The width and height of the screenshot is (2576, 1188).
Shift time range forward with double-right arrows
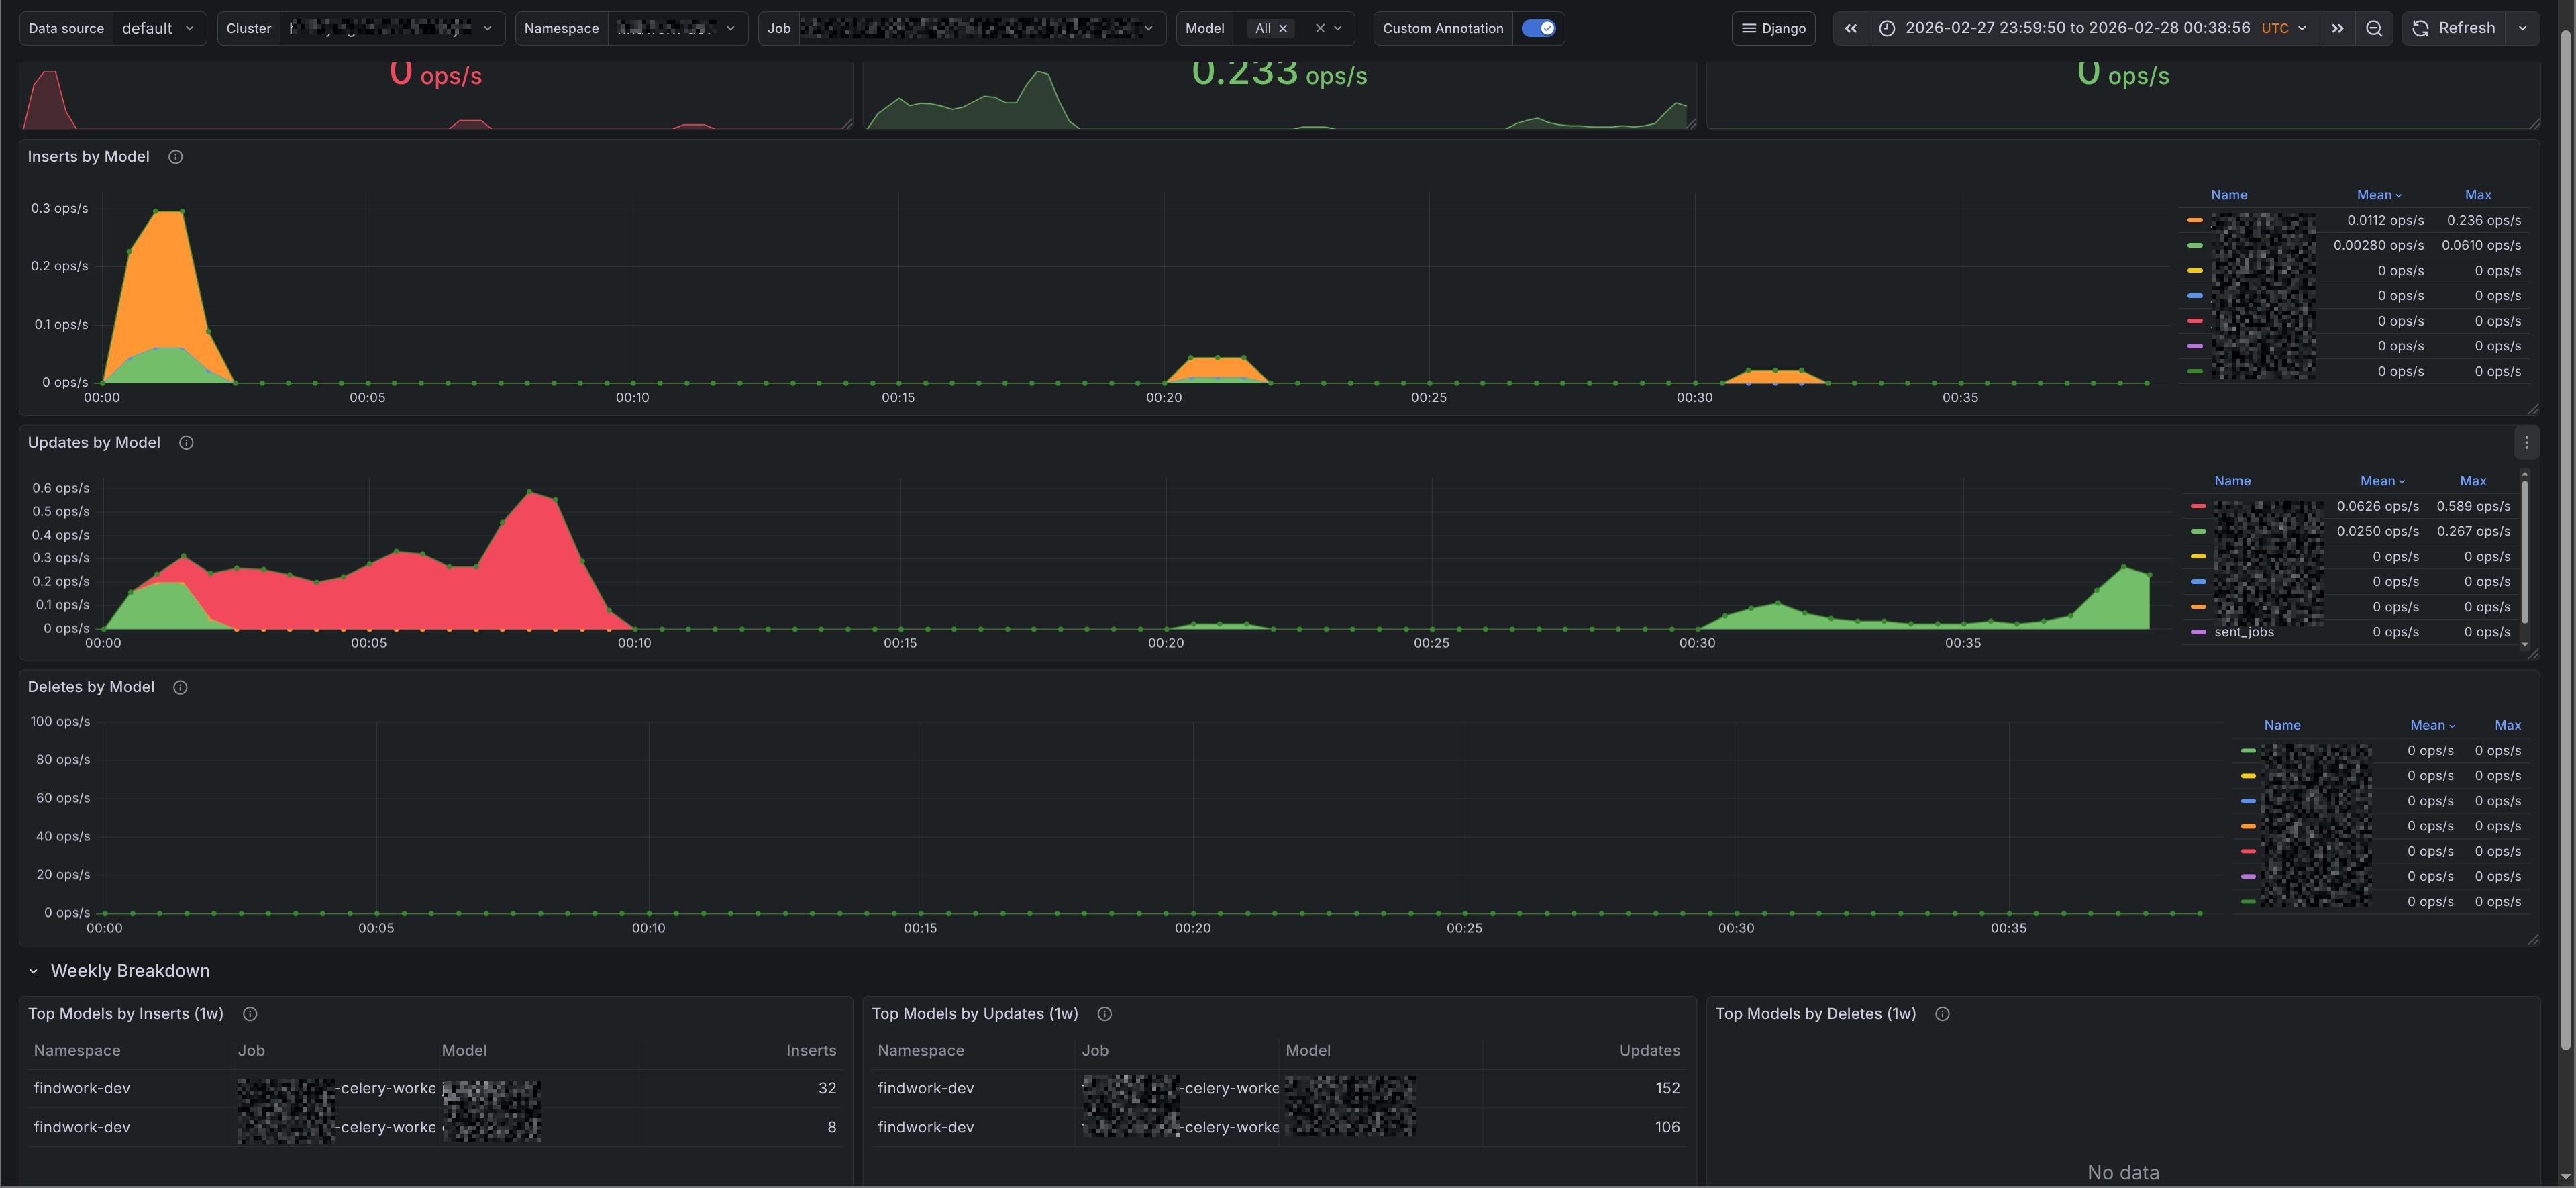coord(2337,28)
